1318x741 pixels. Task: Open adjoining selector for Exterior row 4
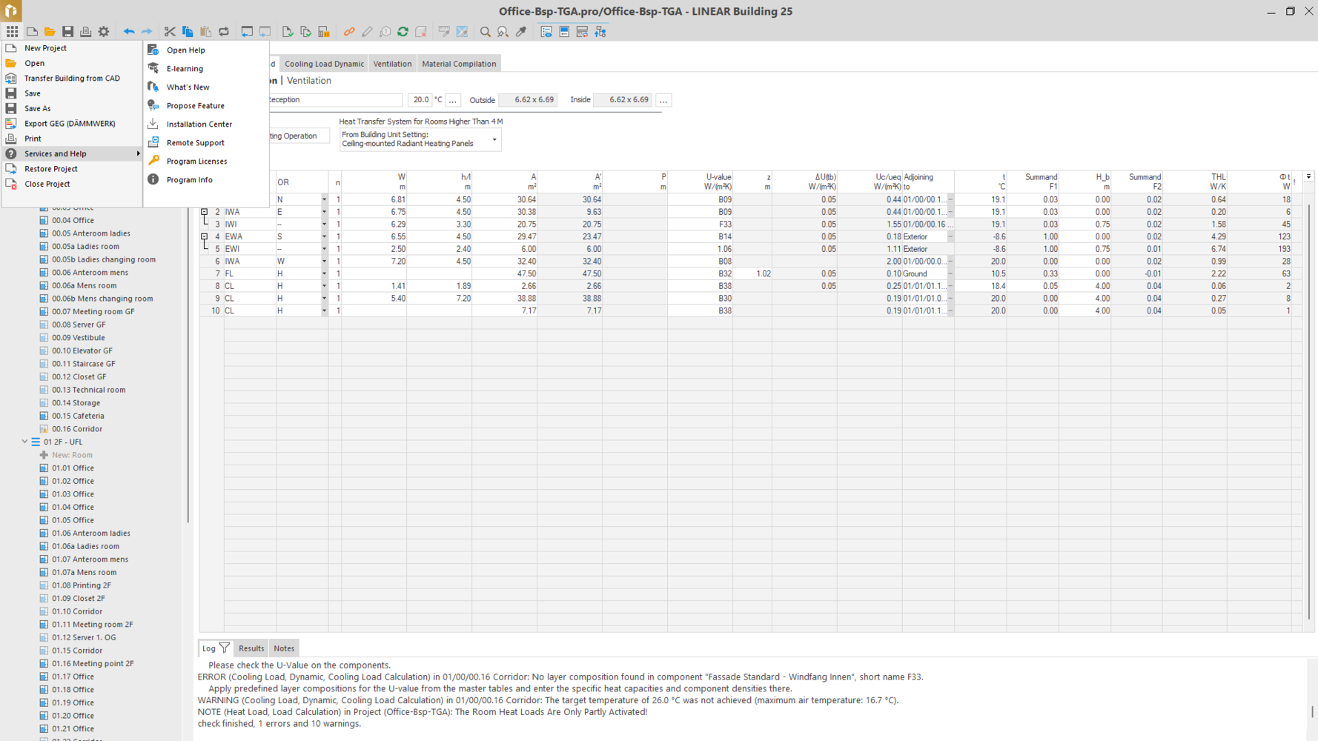pyautogui.click(x=950, y=236)
